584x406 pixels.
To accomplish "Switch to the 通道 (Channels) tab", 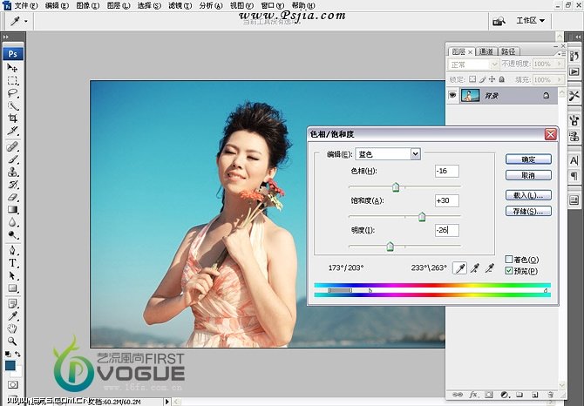I will (486, 51).
